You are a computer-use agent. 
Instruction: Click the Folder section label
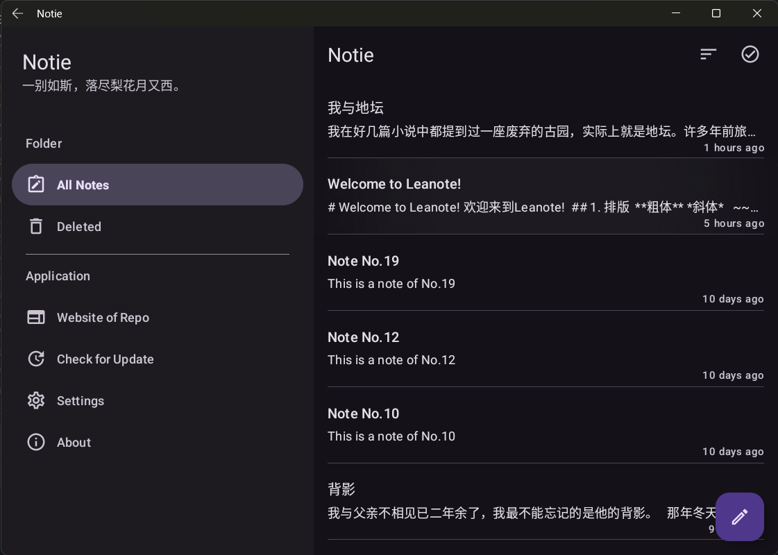44,144
